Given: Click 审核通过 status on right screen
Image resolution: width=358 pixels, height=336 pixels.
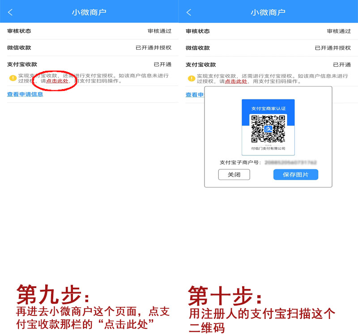Looking at the screenshot, I should 339,31.
